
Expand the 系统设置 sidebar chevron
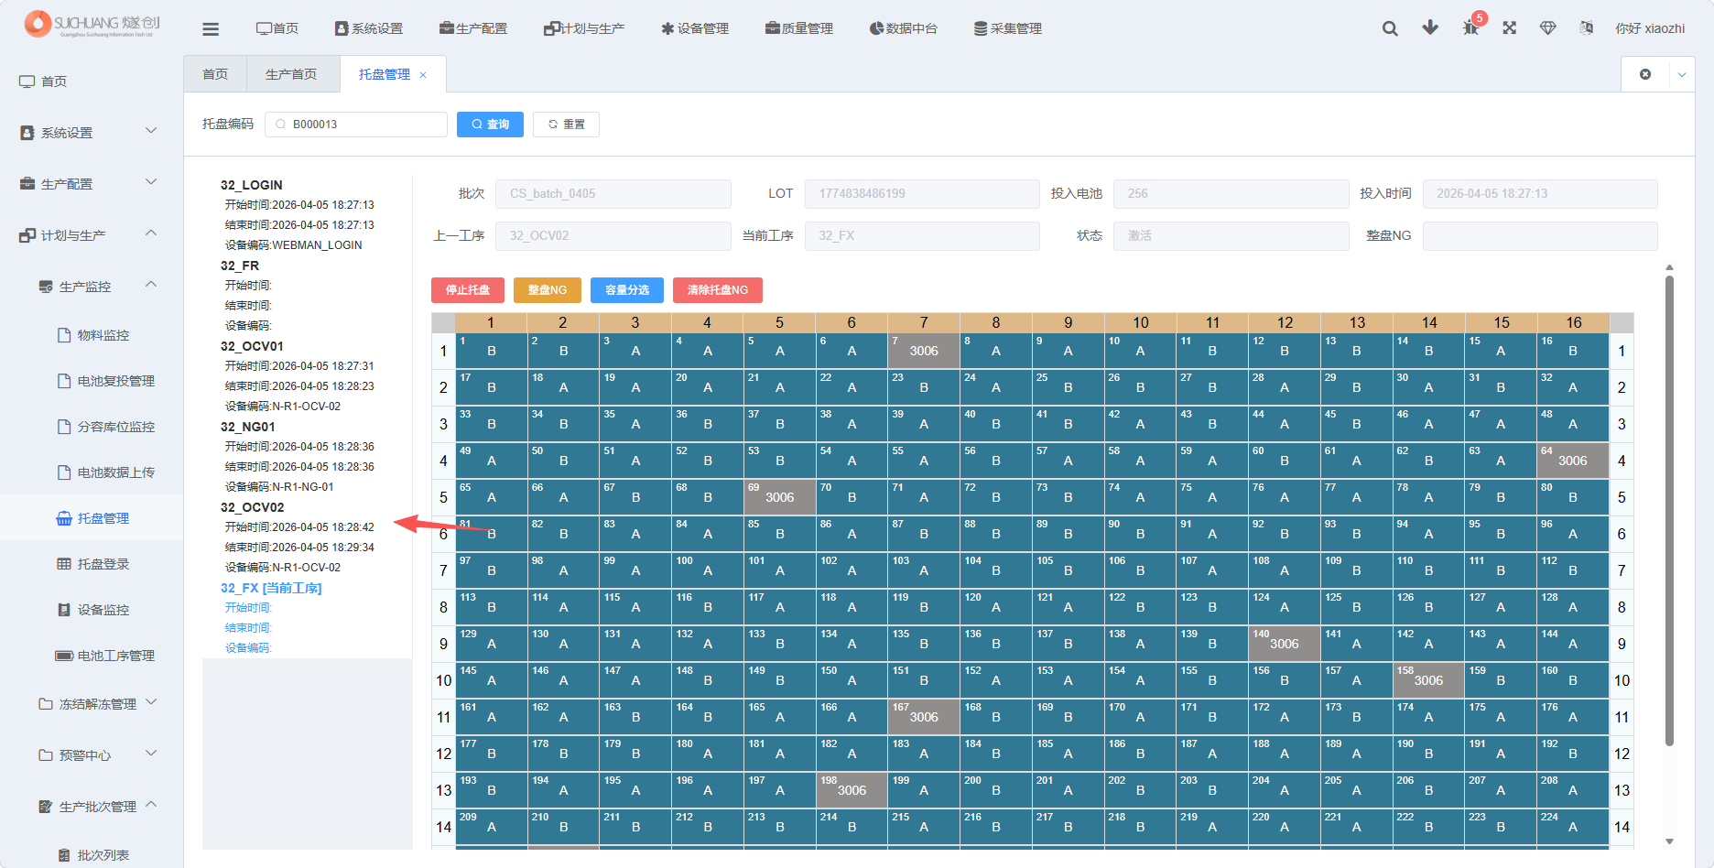[151, 131]
